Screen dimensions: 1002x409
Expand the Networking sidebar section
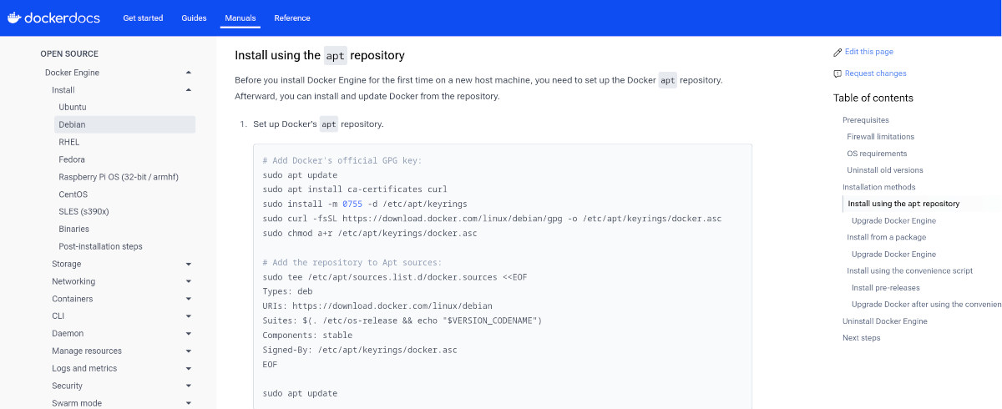(189, 281)
